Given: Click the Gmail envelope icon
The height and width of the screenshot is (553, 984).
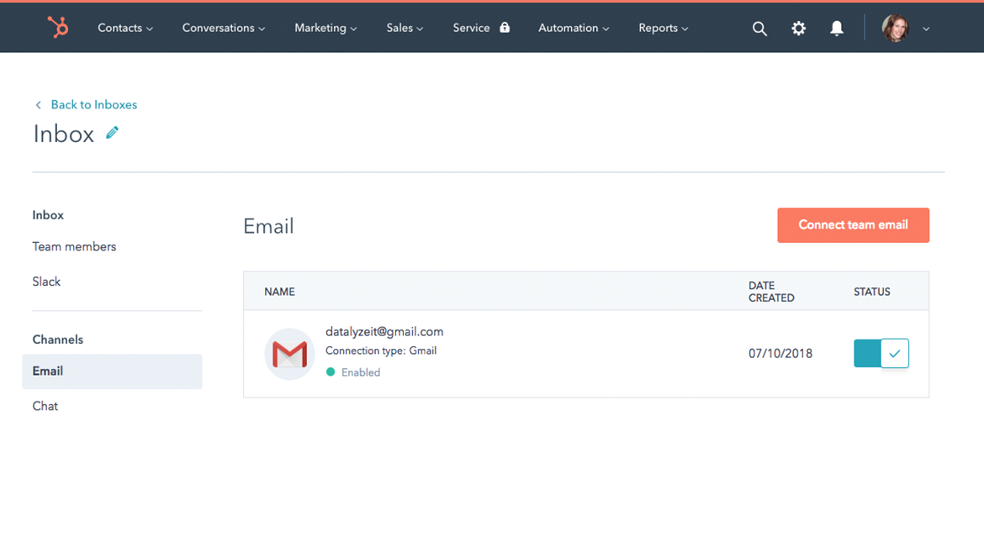Looking at the screenshot, I should click(289, 355).
